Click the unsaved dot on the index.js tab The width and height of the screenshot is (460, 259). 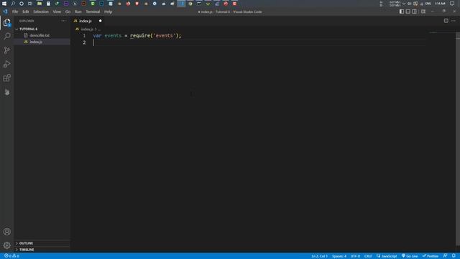(101, 21)
